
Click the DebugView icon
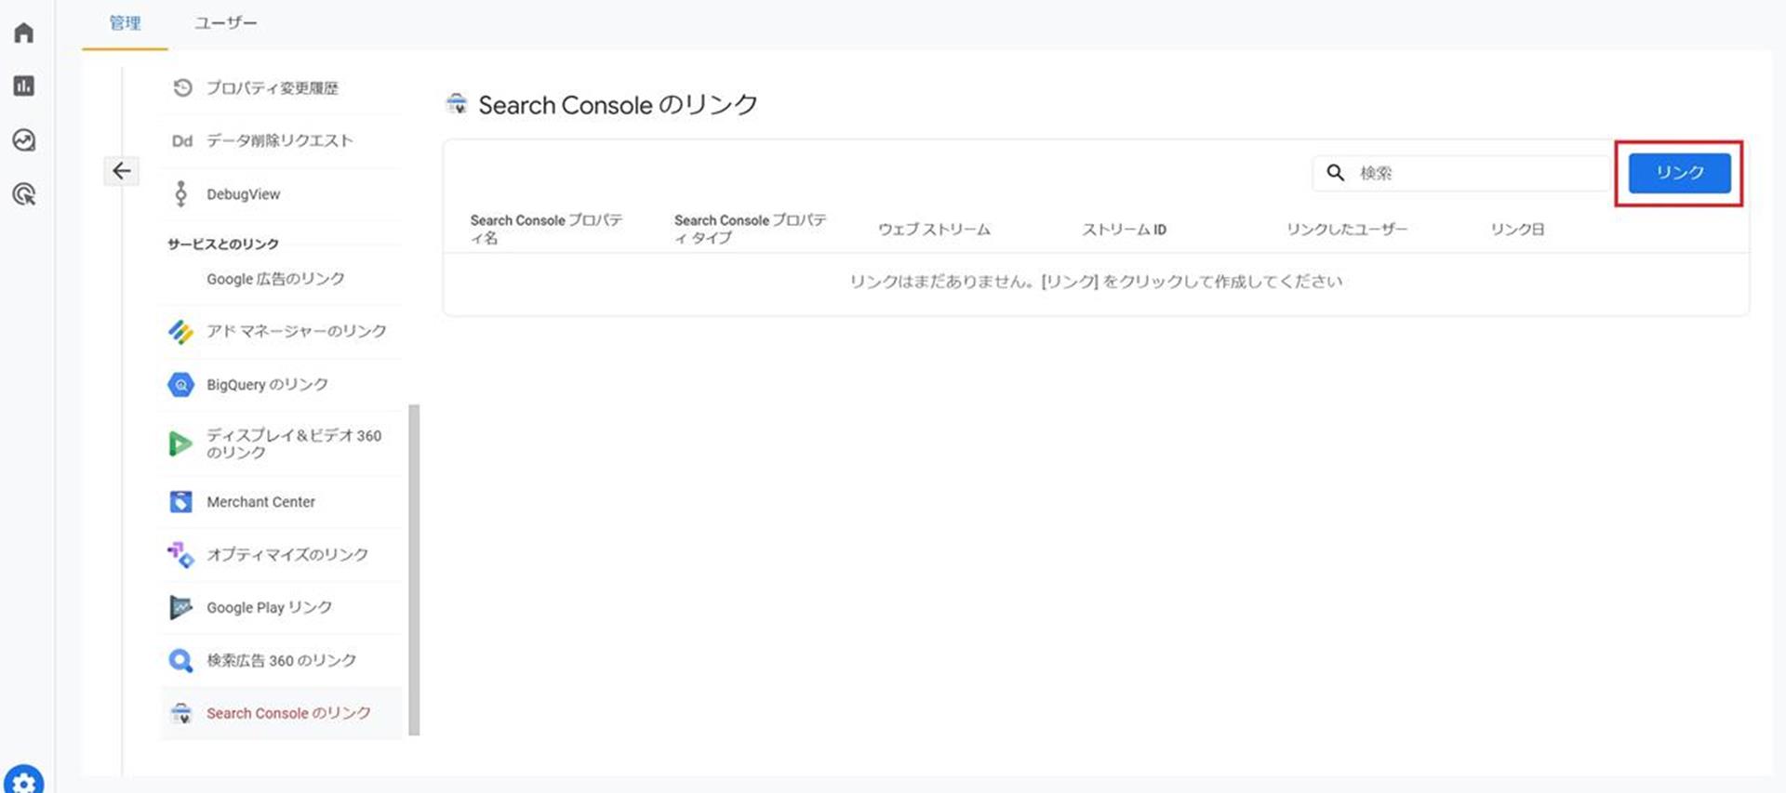pyautogui.click(x=181, y=193)
